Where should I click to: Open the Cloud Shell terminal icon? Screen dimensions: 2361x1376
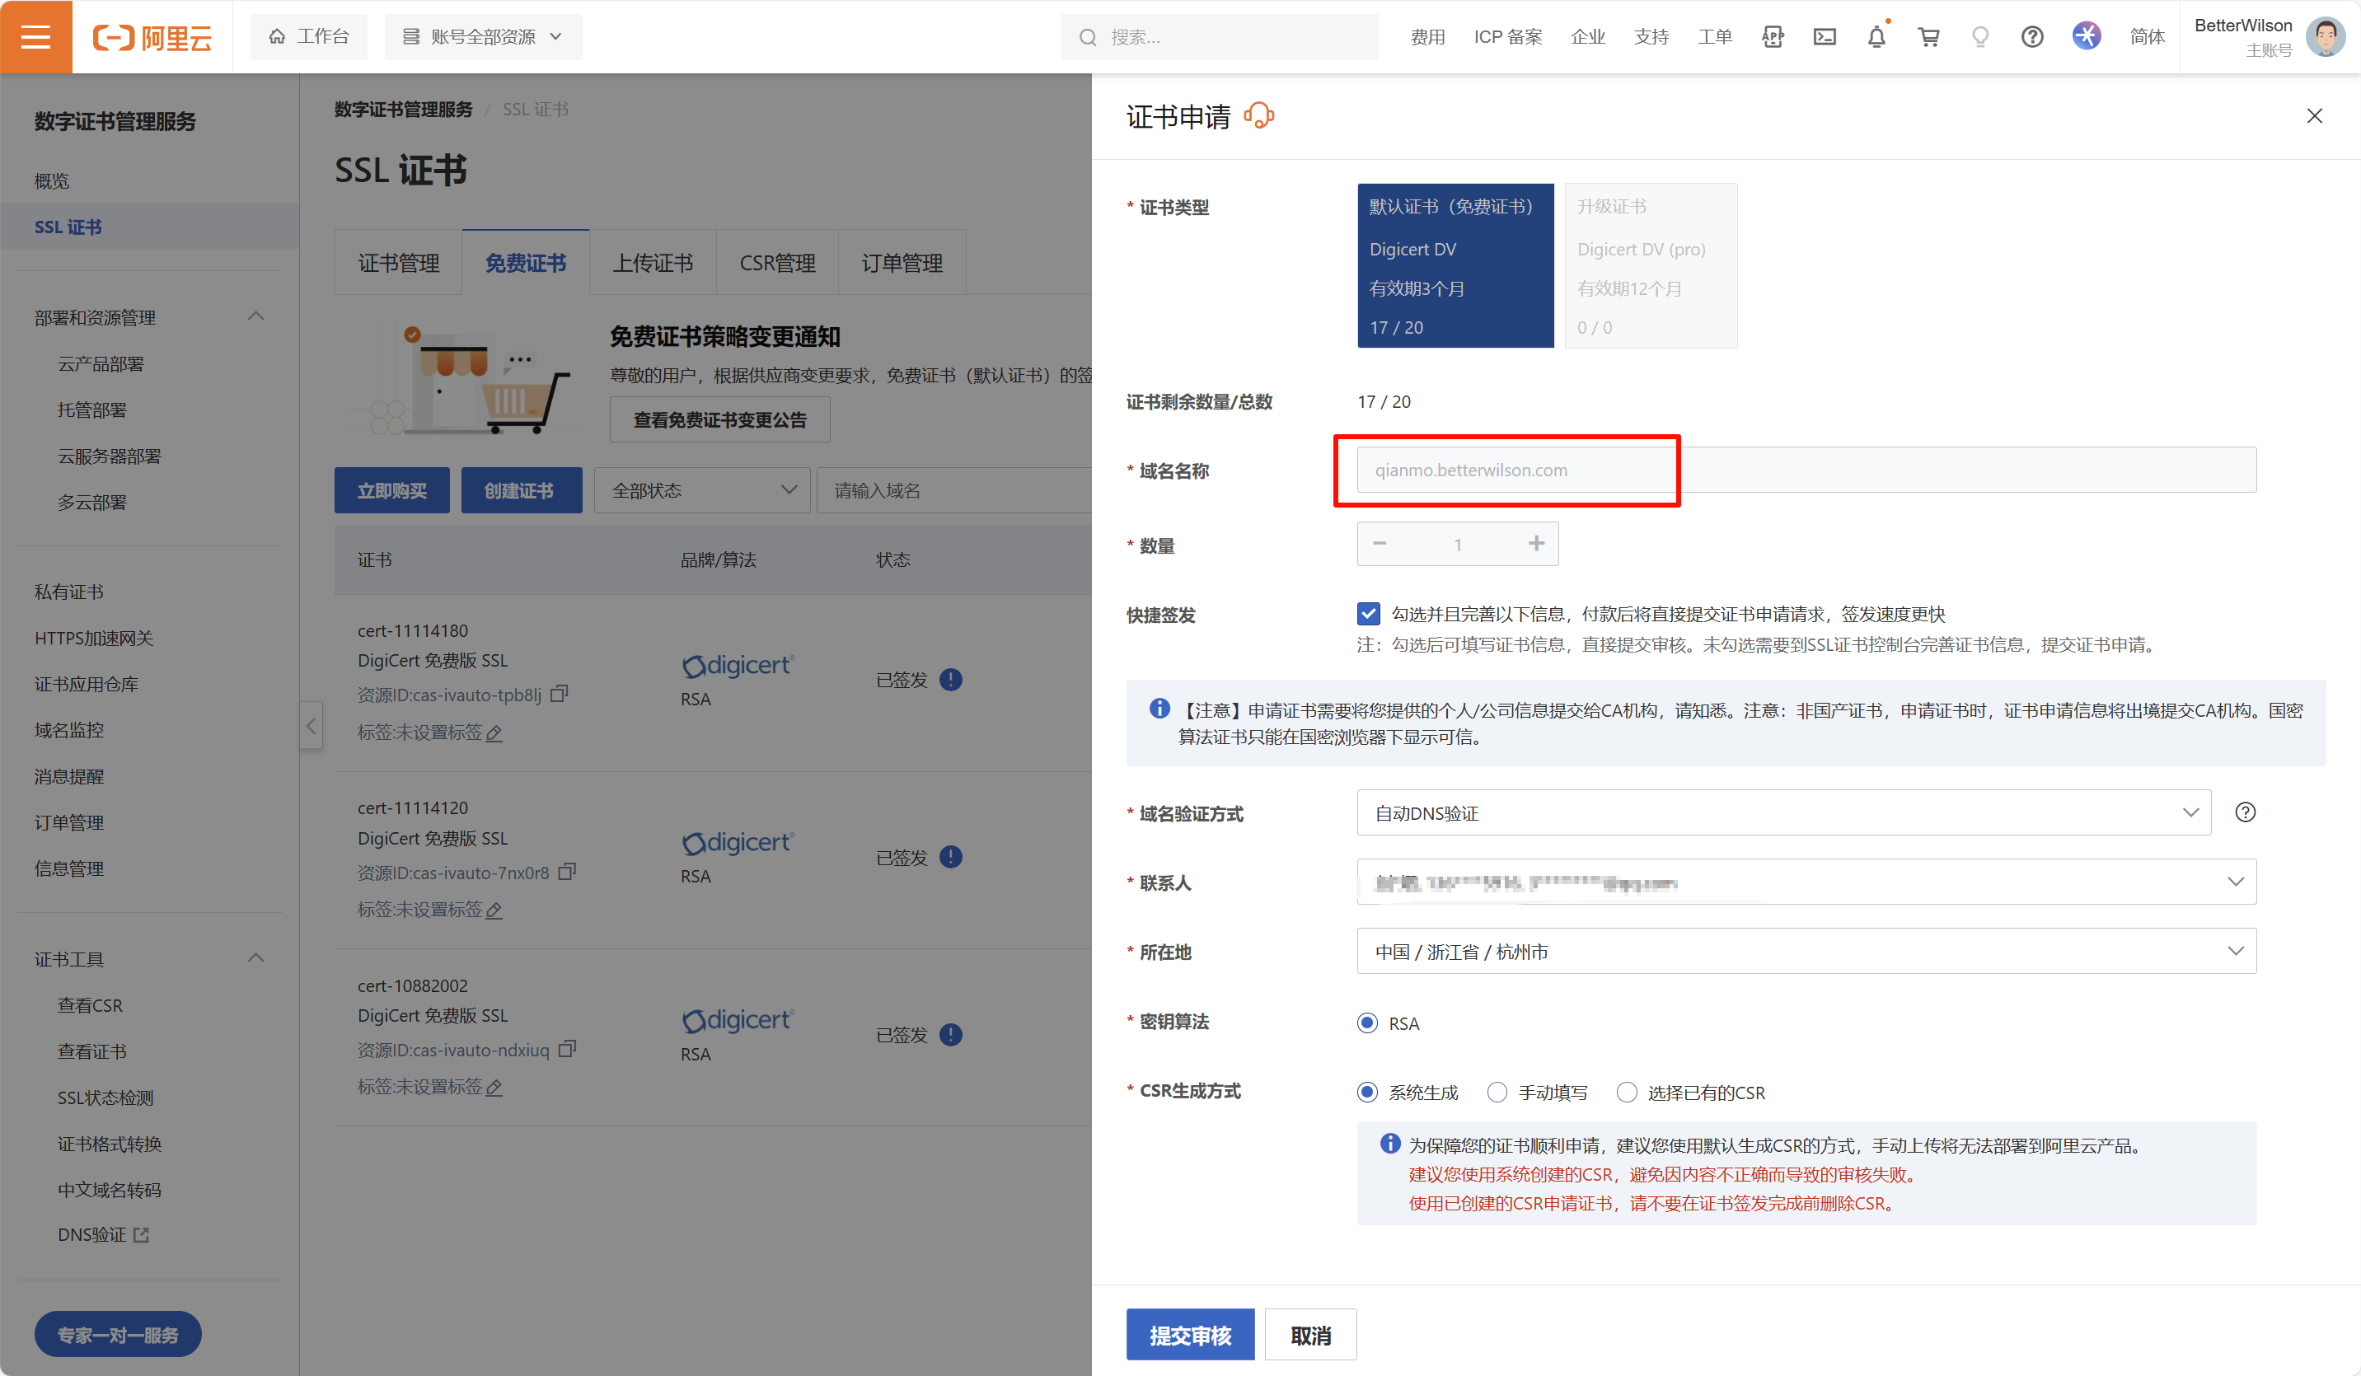1825,37
